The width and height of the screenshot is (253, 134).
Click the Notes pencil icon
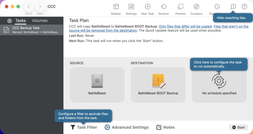pos(159,127)
